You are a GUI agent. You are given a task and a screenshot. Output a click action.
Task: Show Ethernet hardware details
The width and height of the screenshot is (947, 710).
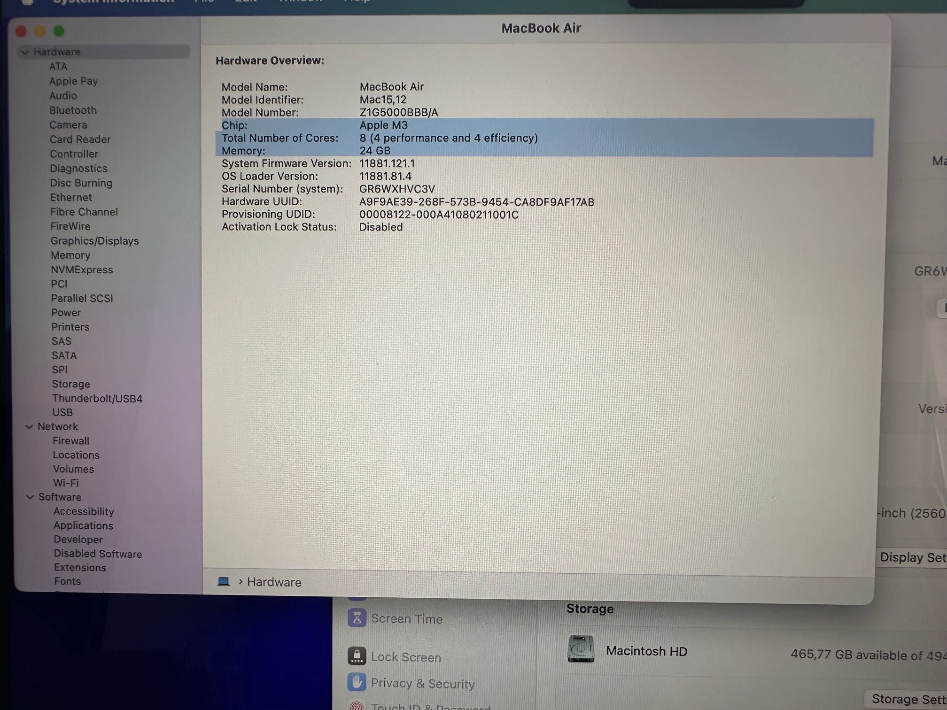(x=71, y=198)
